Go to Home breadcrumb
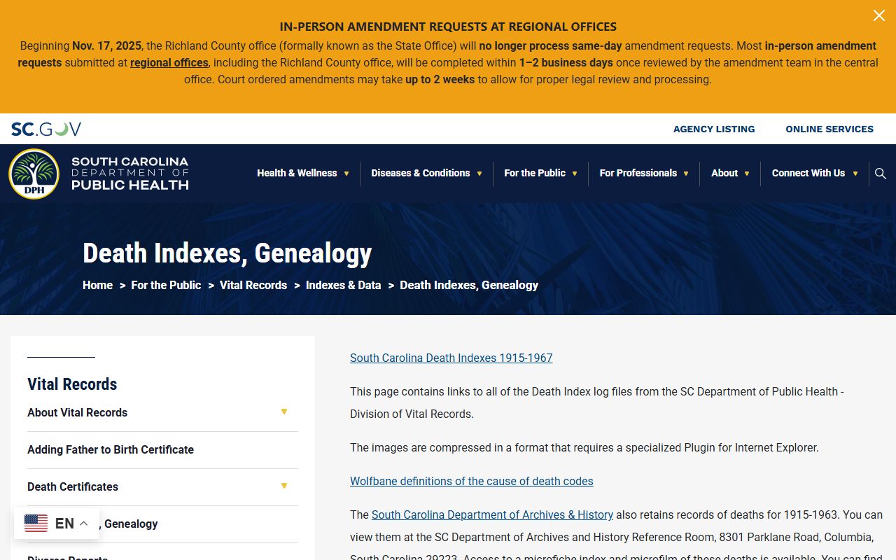Image resolution: width=896 pixels, height=560 pixels. pyautogui.click(x=97, y=285)
